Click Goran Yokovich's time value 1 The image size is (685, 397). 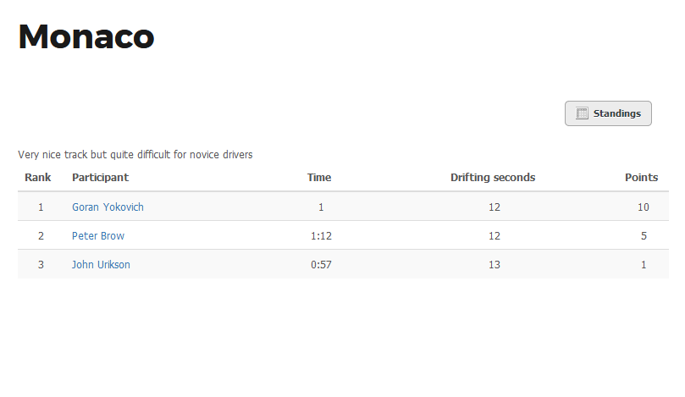pos(321,207)
